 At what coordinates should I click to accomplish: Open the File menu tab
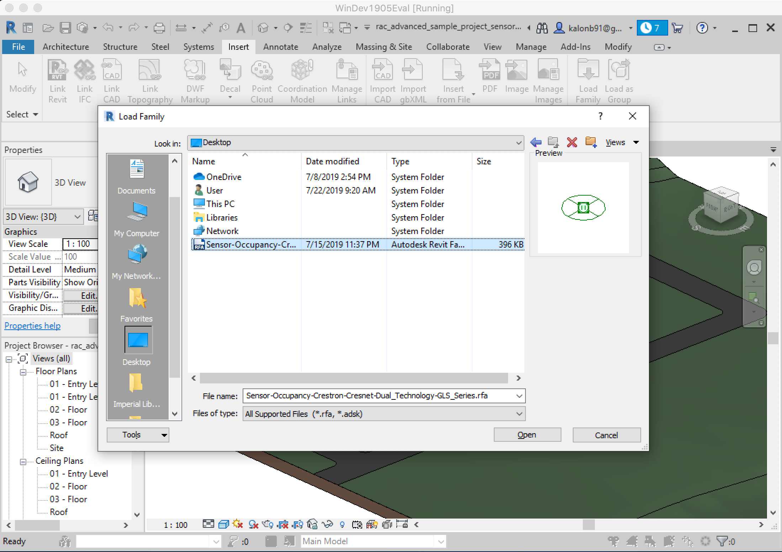pos(18,47)
